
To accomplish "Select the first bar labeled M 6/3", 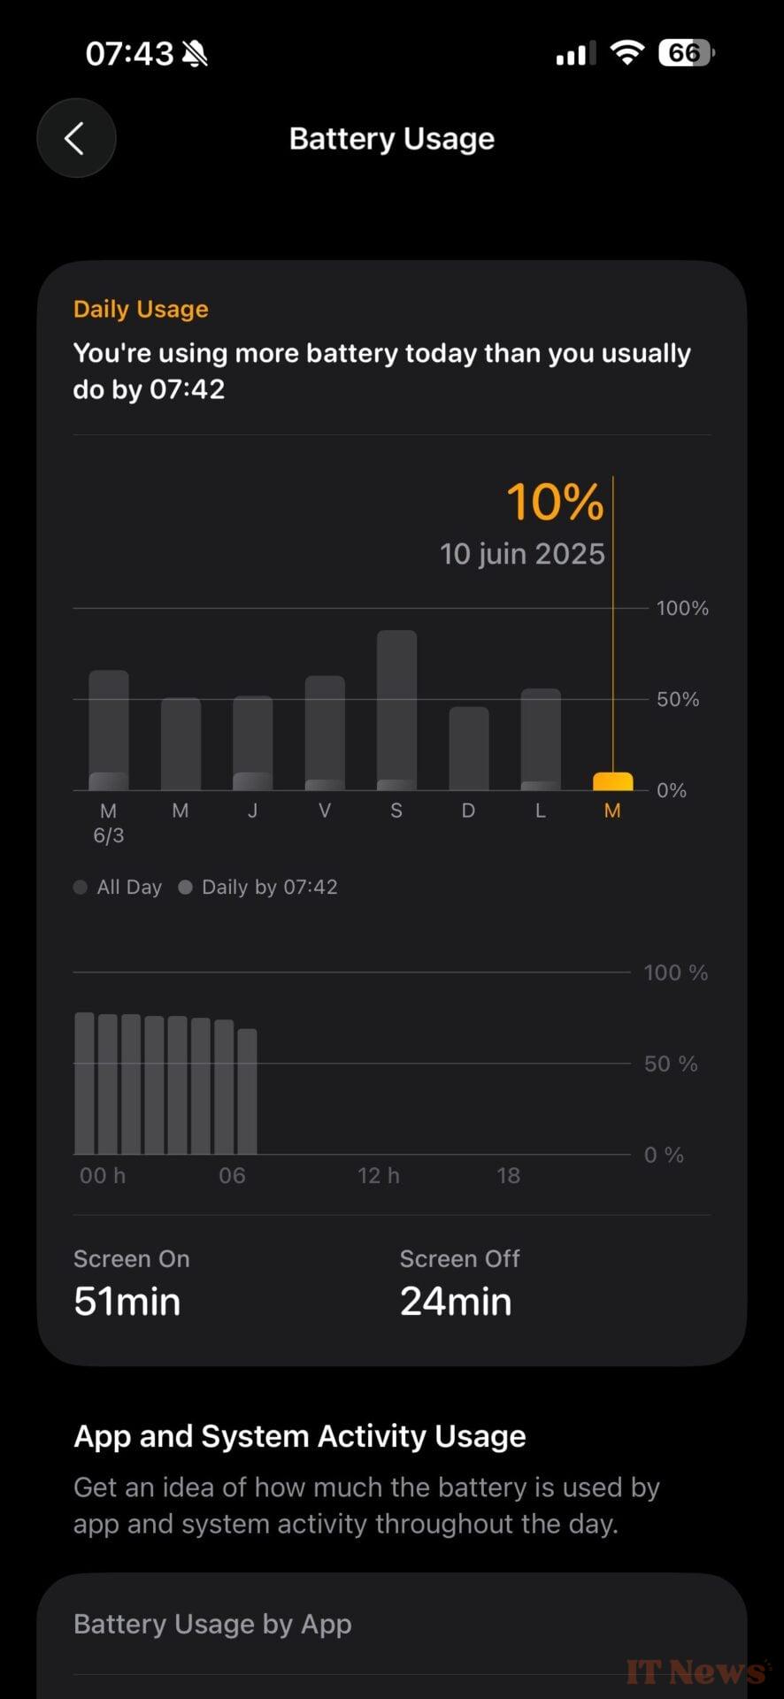I will [x=109, y=730].
